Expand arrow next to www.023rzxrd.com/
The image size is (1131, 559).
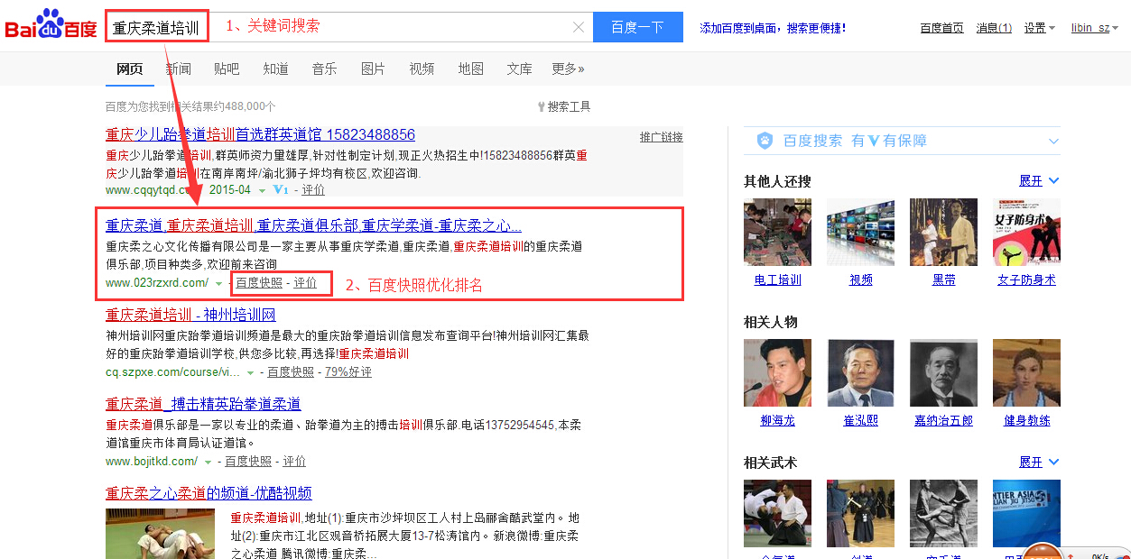[218, 283]
